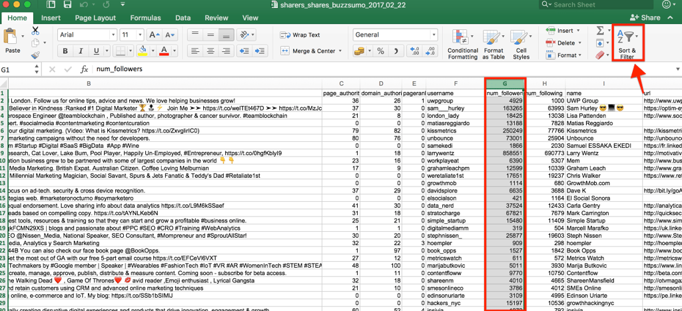The image size is (682, 311).
Task: Align text right
Action: point(226,51)
